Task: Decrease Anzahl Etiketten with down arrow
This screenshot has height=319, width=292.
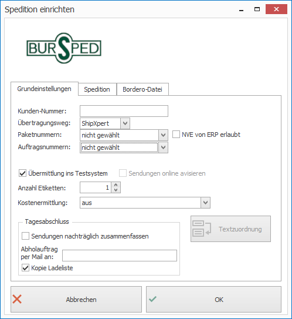Action: click(x=116, y=190)
